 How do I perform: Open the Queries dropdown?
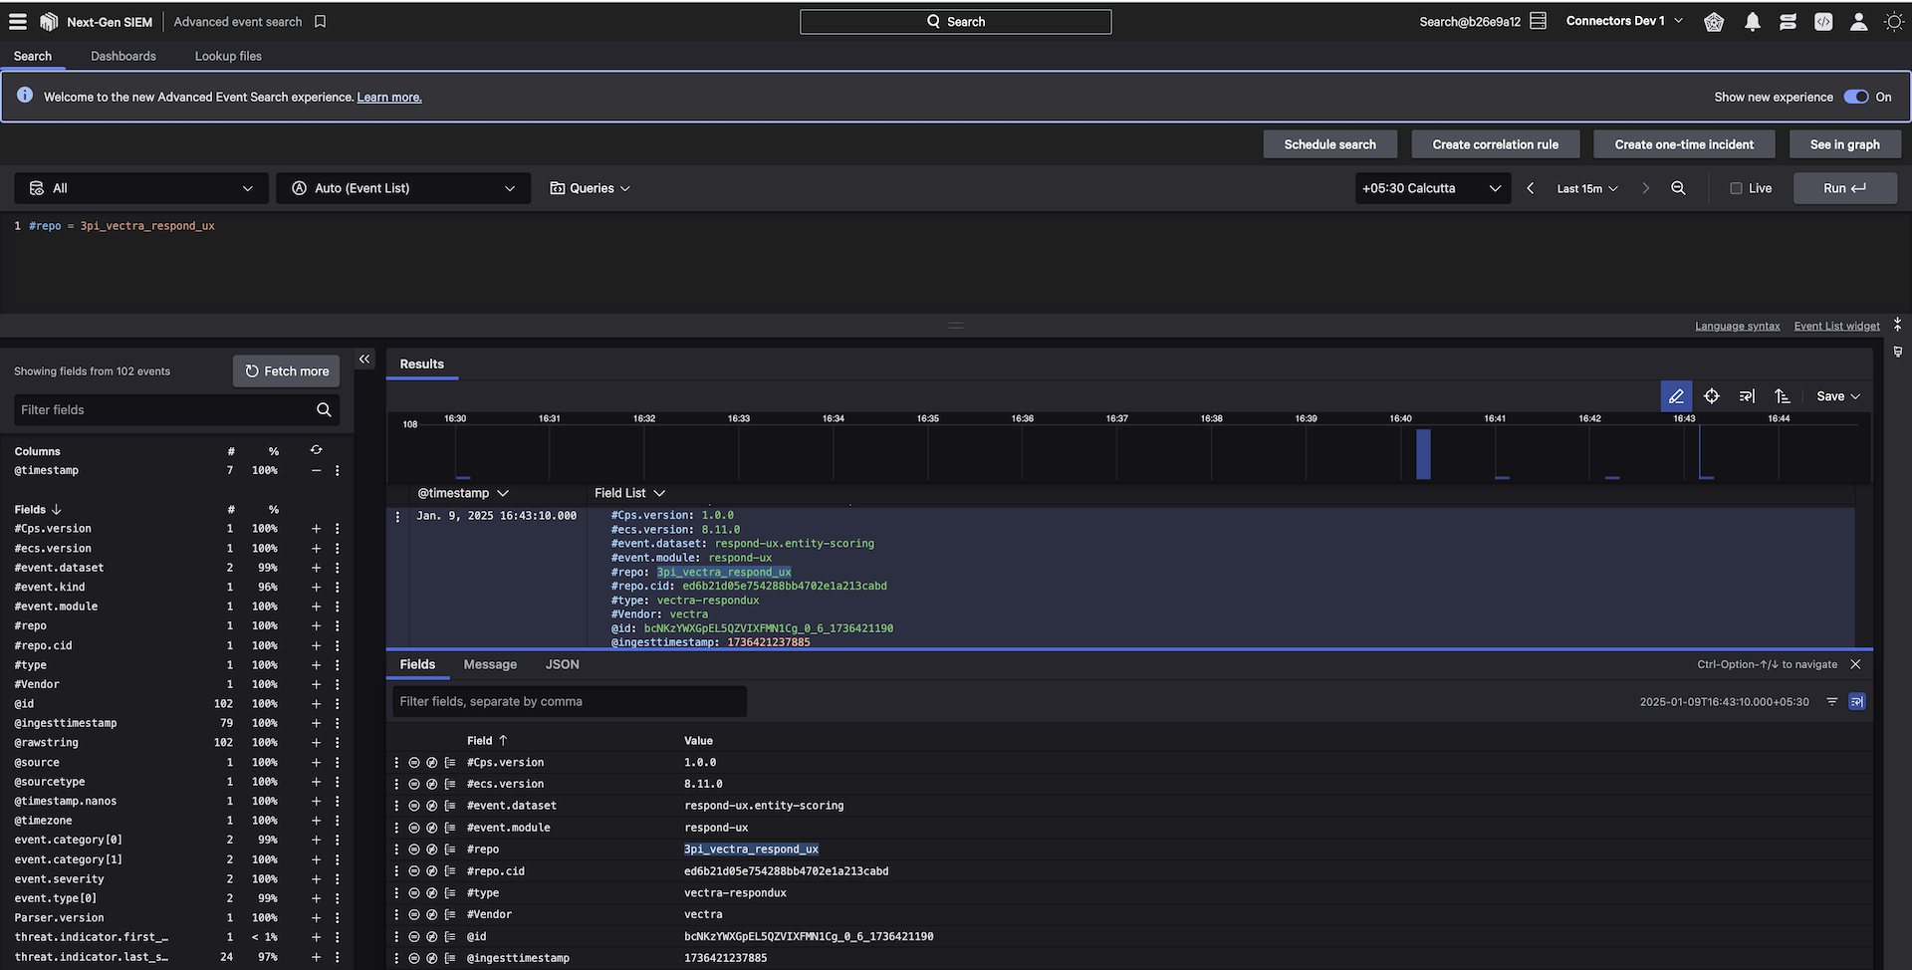pyautogui.click(x=590, y=188)
